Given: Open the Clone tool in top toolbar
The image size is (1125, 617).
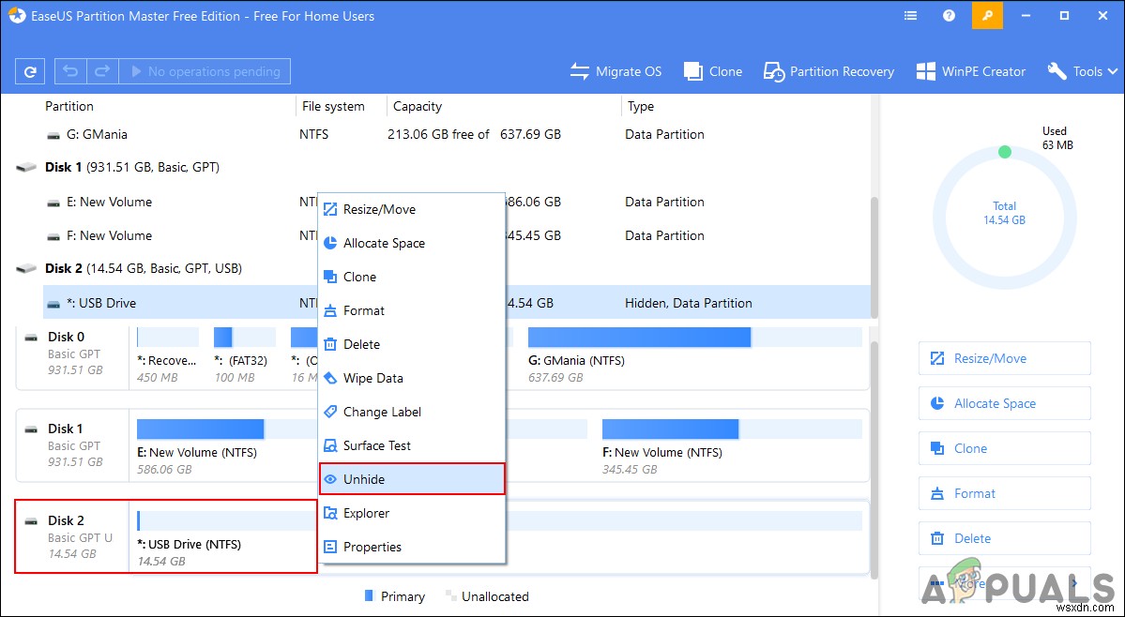Looking at the screenshot, I should click(x=713, y=71).
